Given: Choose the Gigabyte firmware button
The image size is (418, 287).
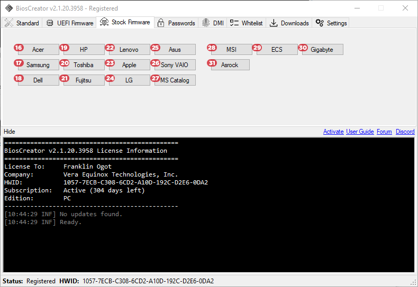Looking at the screenshot, I should click(323, 50).
